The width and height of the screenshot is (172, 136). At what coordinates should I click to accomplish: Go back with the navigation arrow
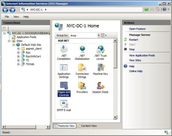point(5,10)
